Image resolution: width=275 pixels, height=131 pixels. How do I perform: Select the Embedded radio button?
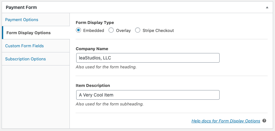[78, 30]
